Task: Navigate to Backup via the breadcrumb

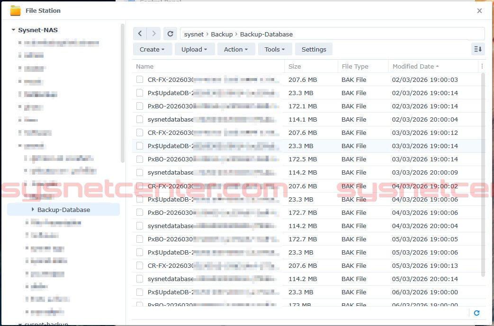Action: (222, 34)
